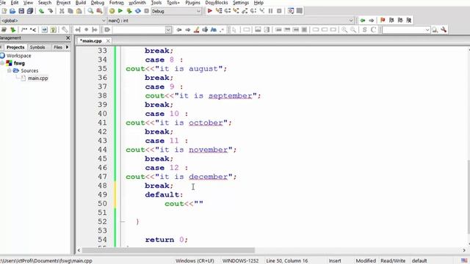Switch to the Symbols tab
Viewport: 470px width, 264px height.
[x=37, y=47]
